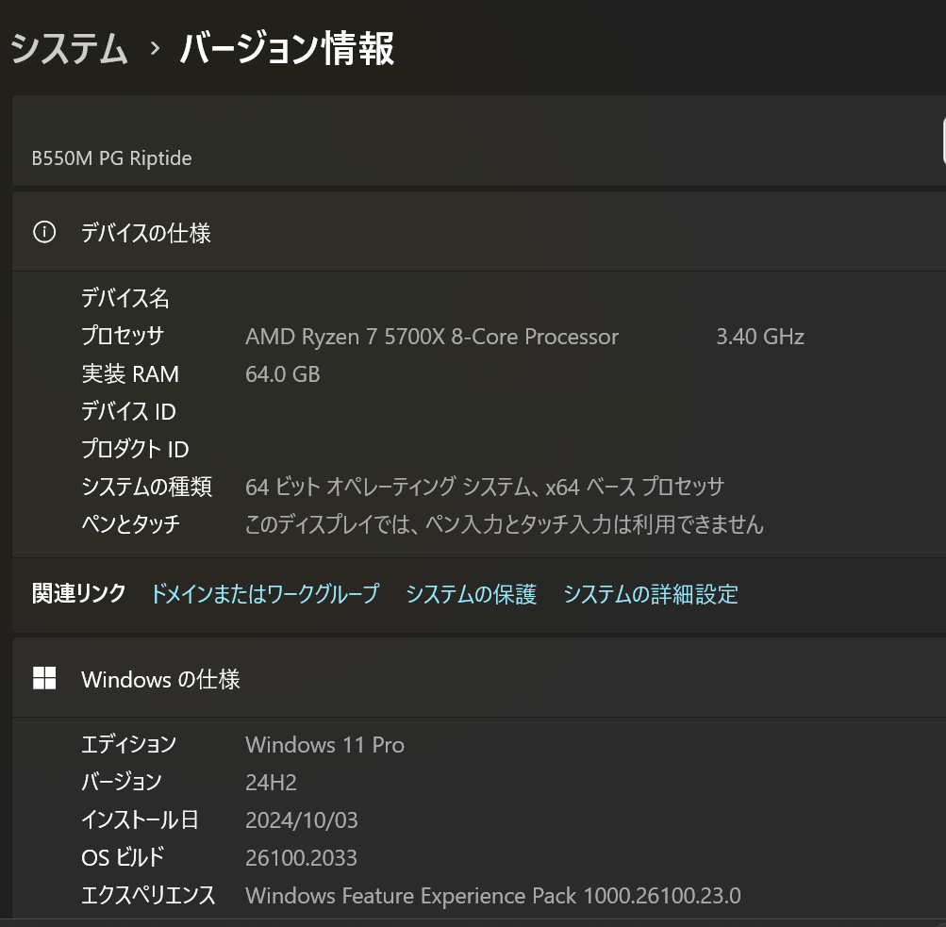Select the Windows Feature Experience Pack 1000.26100.23.0 value
This screenshot has height=927, width=946.
click(493, 895)
